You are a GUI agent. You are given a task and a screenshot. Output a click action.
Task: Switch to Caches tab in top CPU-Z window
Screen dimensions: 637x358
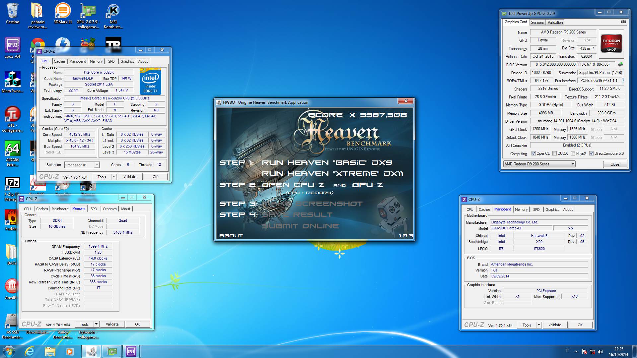tap(60, 61)
